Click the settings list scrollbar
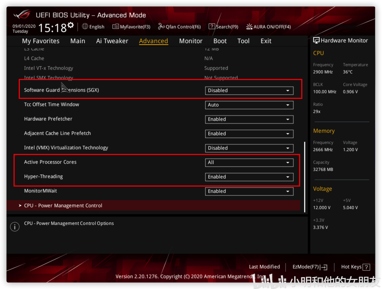This screenshot has width=382, height=289. (304, 177)
